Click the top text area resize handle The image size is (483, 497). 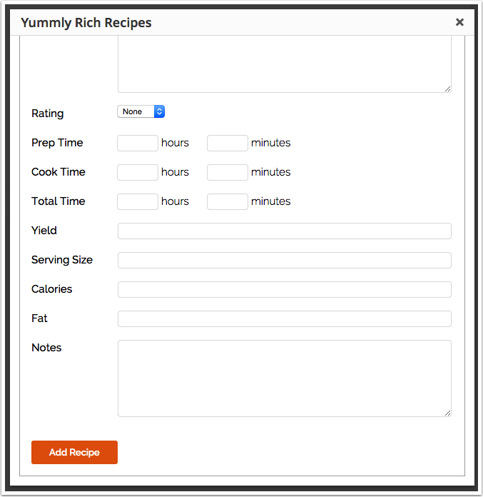point(448,89)
